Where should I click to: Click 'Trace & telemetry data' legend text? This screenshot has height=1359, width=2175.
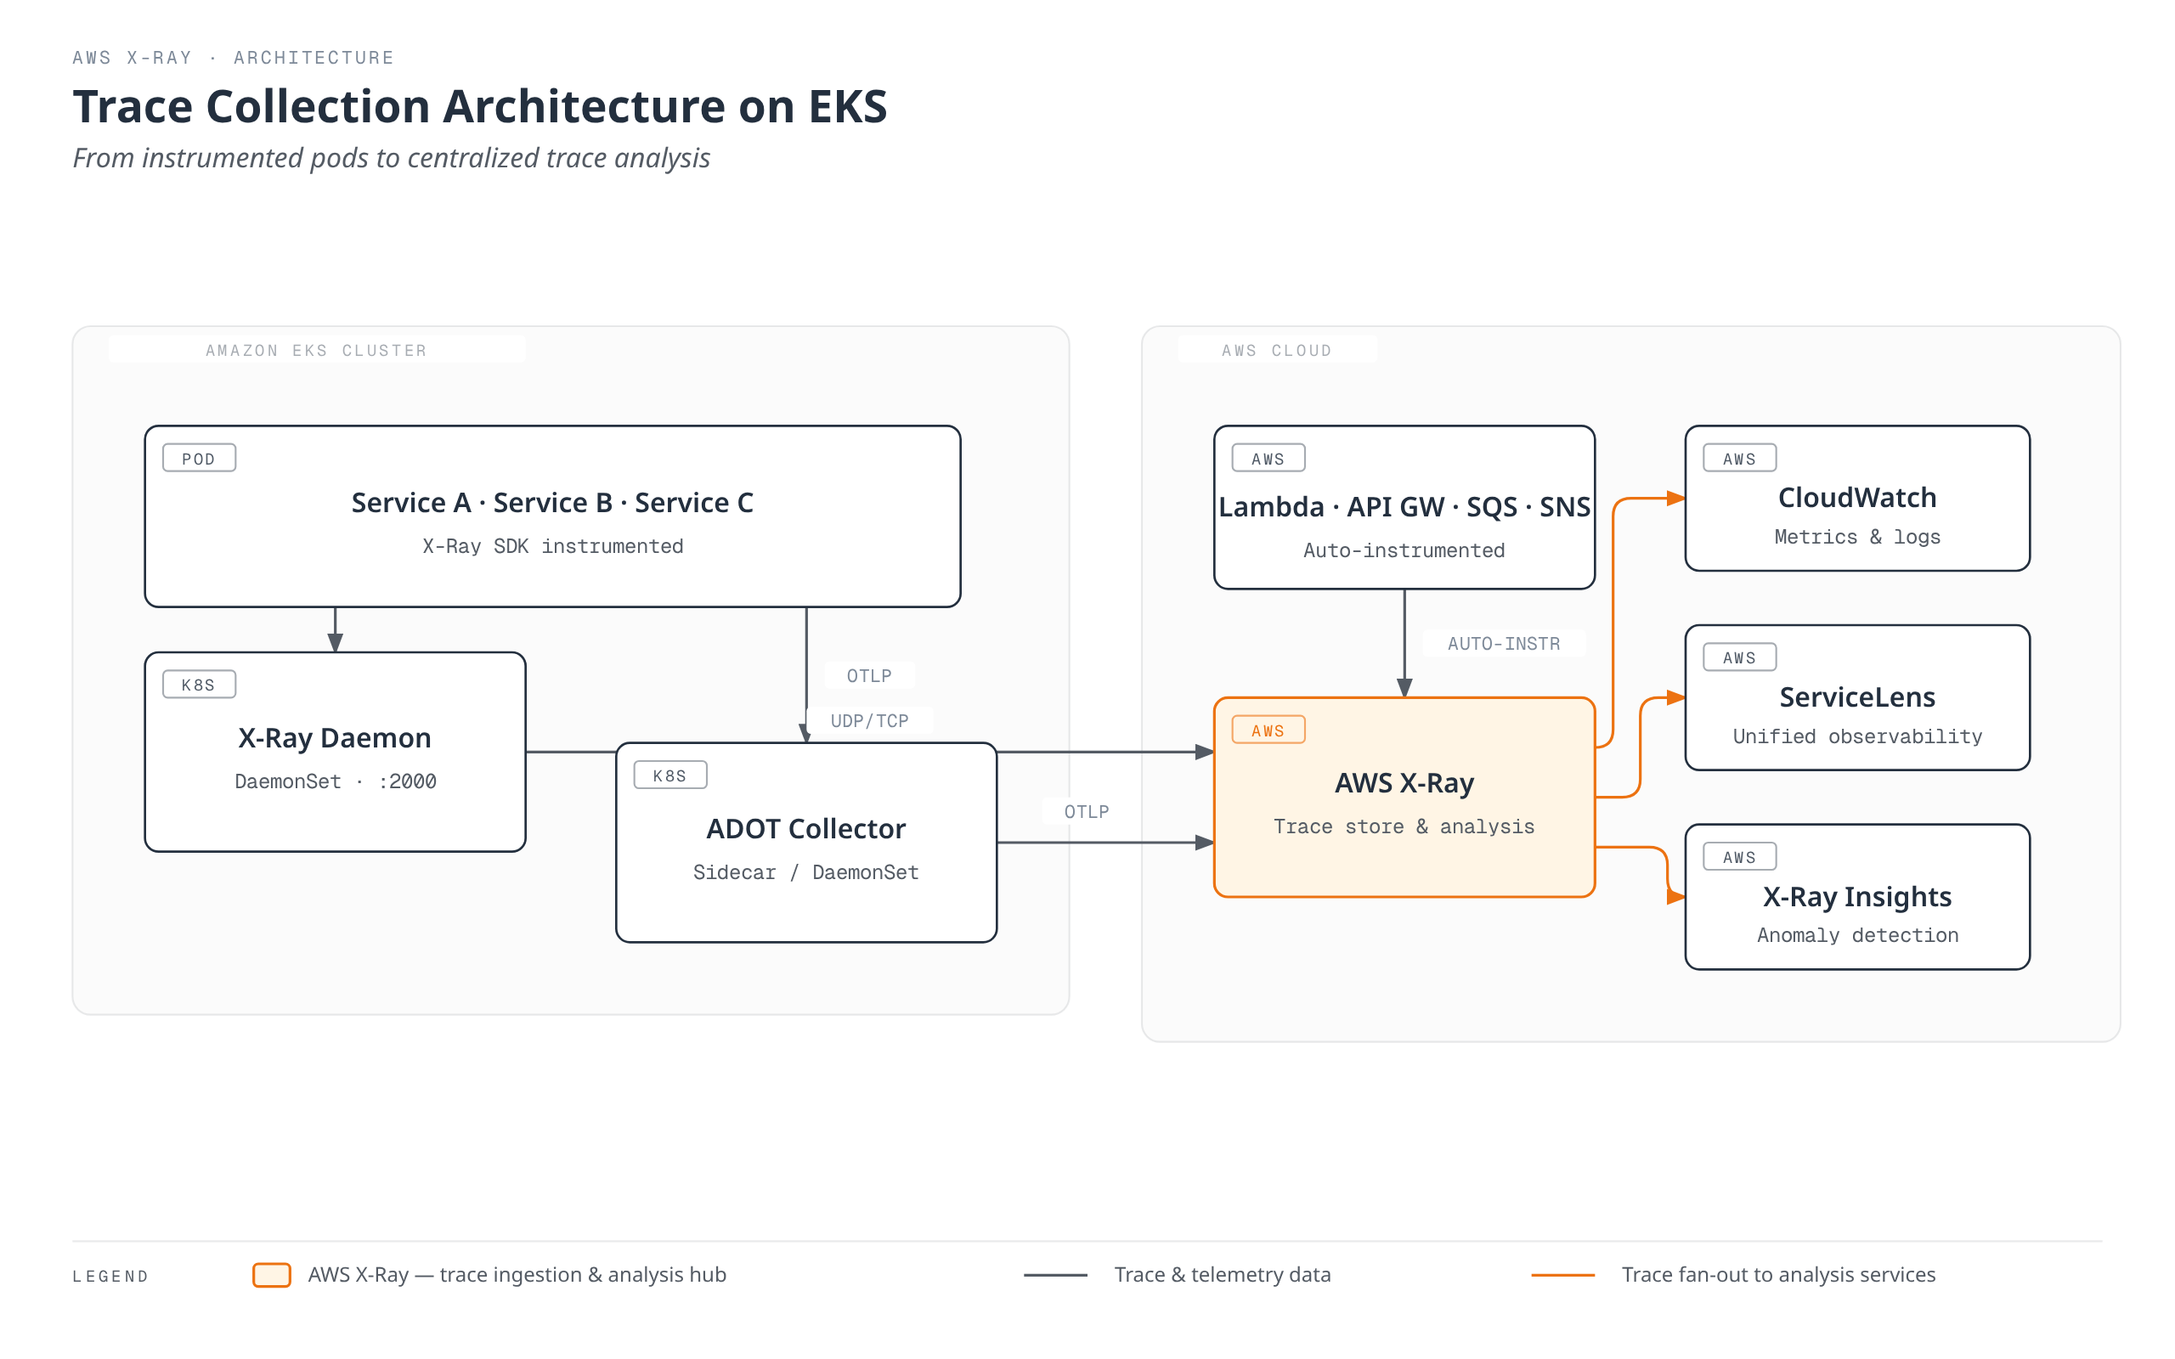[1223, 1276]
